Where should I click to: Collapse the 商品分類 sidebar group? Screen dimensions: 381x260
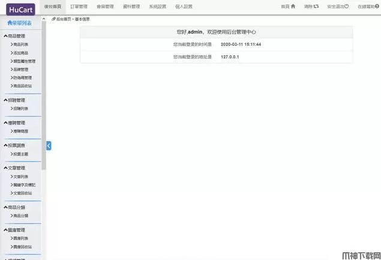pos(14,208)
